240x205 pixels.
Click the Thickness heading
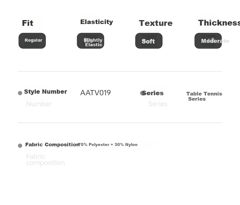point(219,23)
